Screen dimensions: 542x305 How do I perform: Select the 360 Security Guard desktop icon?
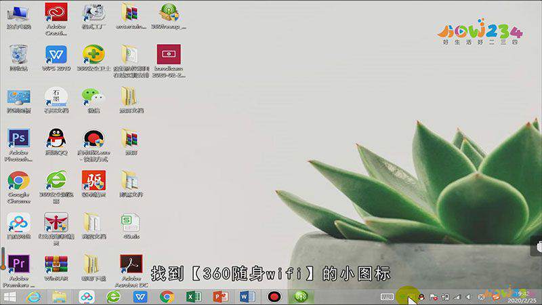tap(93, 58)
